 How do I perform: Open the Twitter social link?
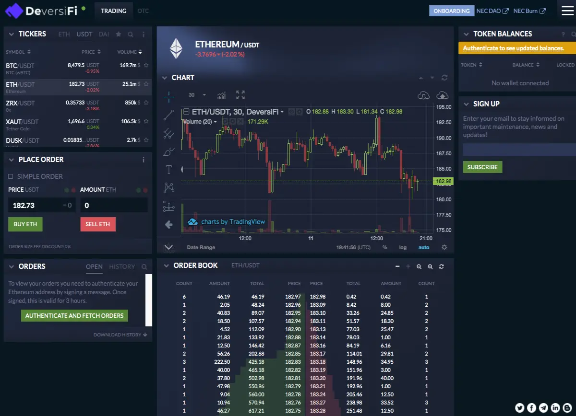(519, 408)
